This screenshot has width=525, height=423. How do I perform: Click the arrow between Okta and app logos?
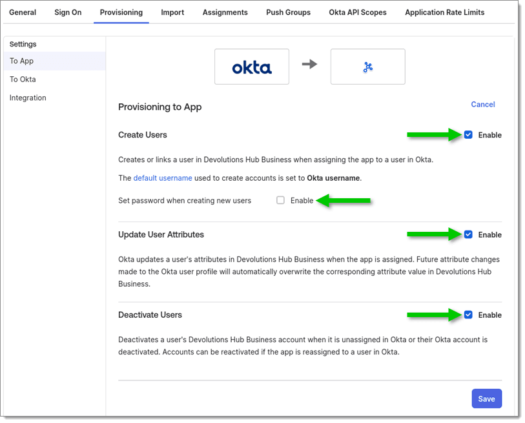coord(310,65)
